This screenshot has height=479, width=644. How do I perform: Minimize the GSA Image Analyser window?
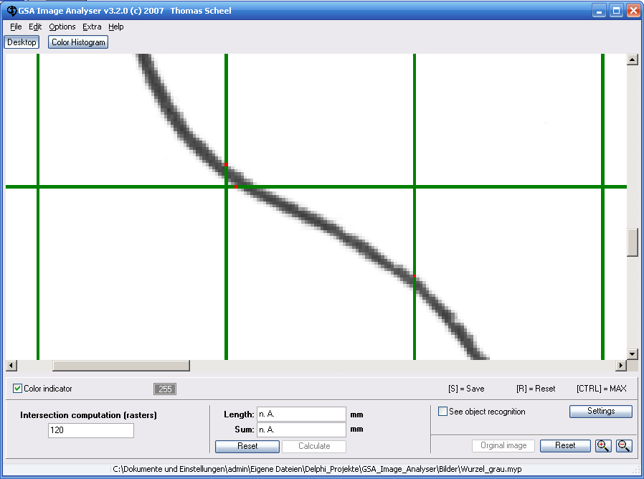(599, 11)
